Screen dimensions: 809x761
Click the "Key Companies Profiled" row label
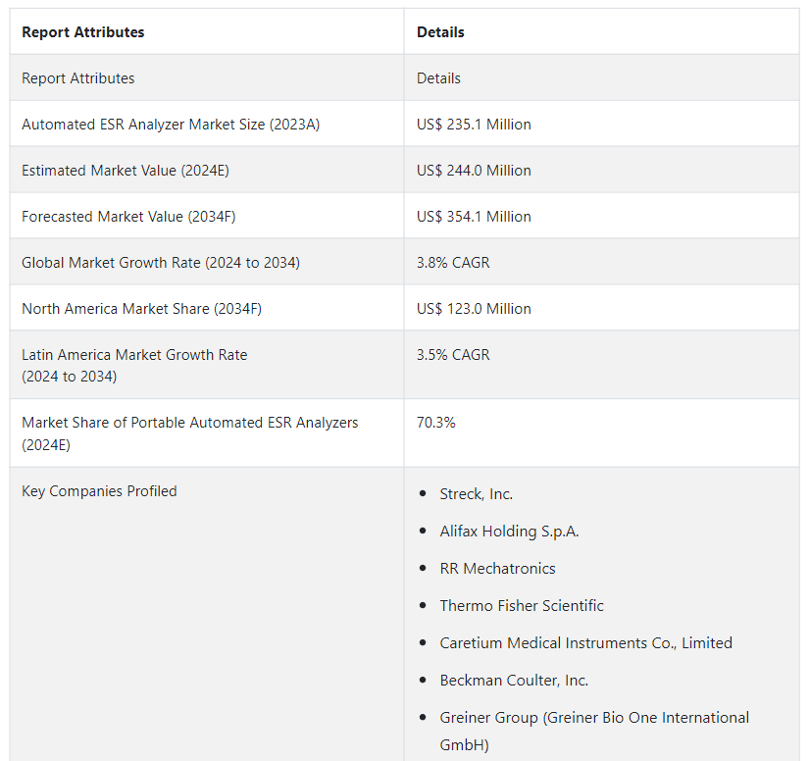[x=99, y=491]
